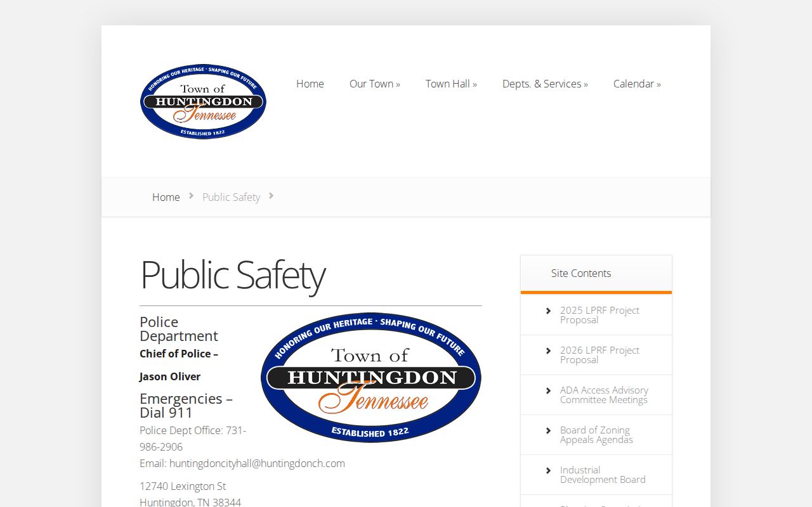This screenshot has height=507, width=812.
Task: Click the Public Safety page heading
Action: (x=233, y=275)
